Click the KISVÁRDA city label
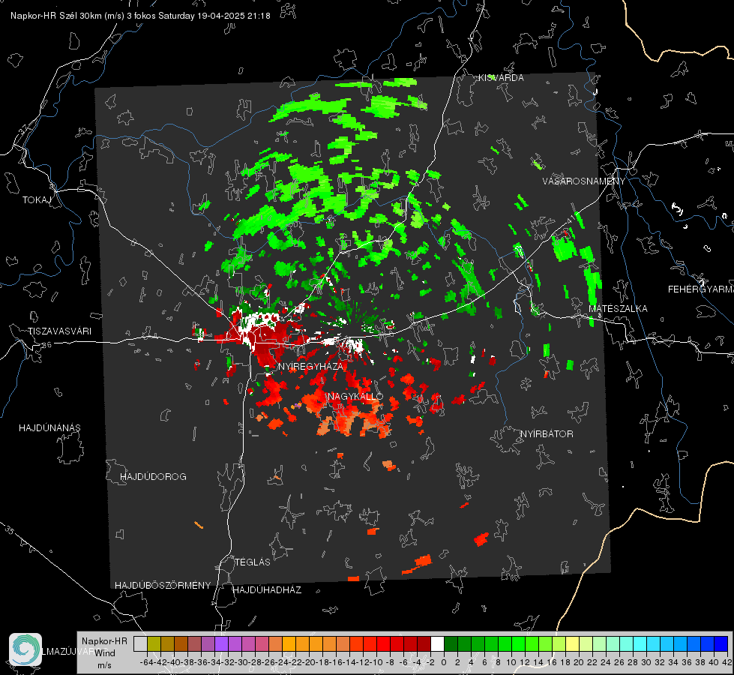 click(500, 78)
